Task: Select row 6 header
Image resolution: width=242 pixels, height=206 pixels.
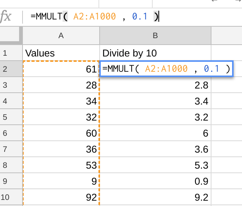Action: click(11, 133)
